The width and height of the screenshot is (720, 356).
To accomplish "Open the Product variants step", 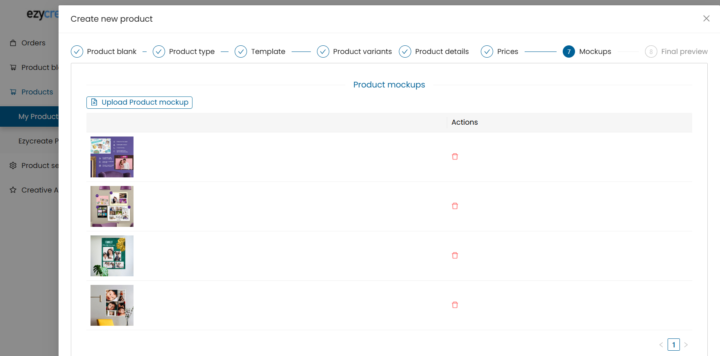I will click(354, 51).
